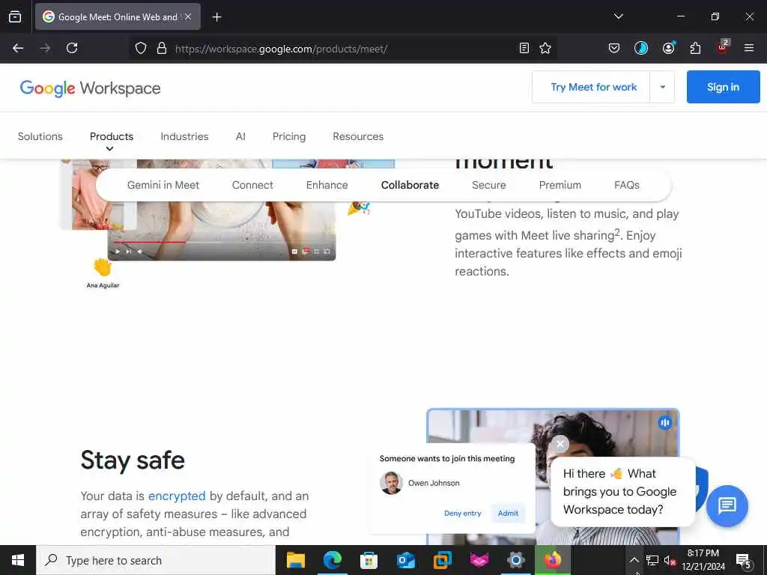Expand the Try Meet dropdown arrow
The width and height of the screenshot is (767, 575).
[x=662, y=87]
